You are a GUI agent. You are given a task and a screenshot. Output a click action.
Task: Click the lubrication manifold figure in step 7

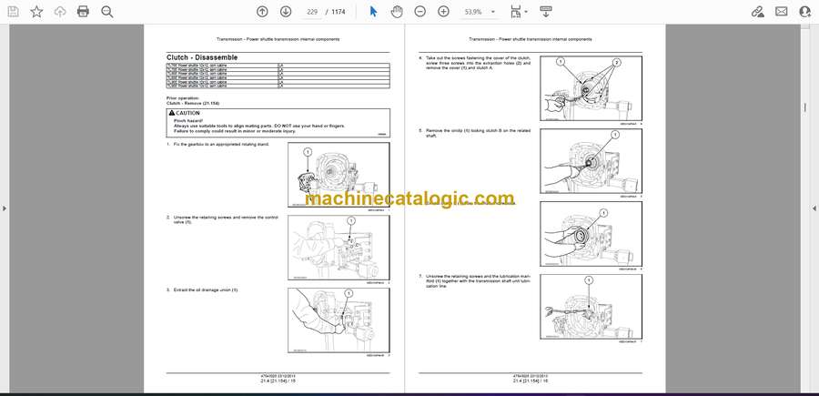(x=591, y=307)
